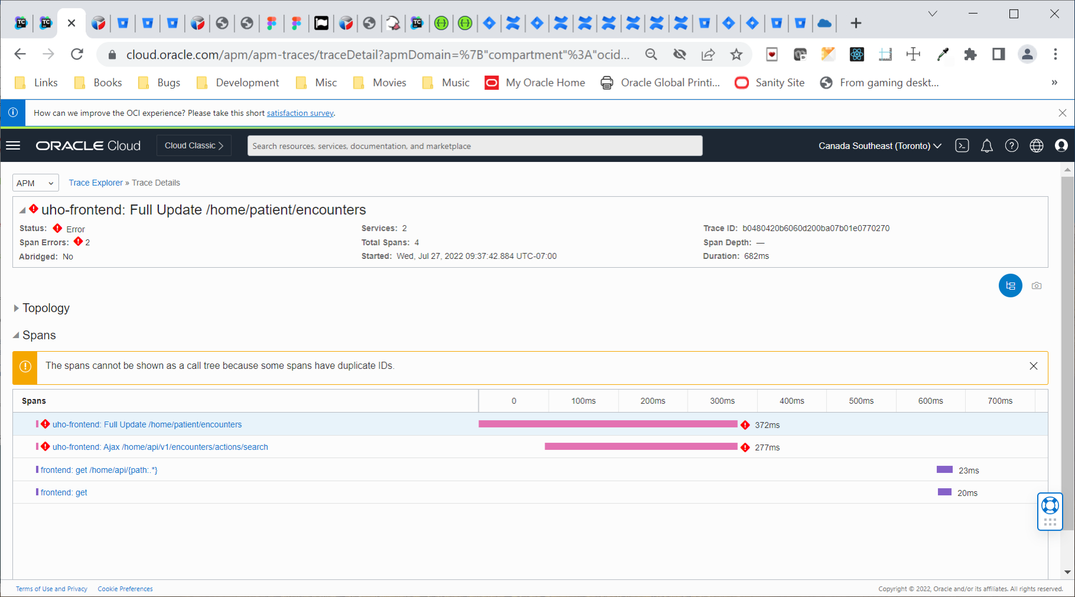Toggle the browser side panel icon
Image resolution: width=1075 pixels, height=597 pixels.
pos(999,54)
